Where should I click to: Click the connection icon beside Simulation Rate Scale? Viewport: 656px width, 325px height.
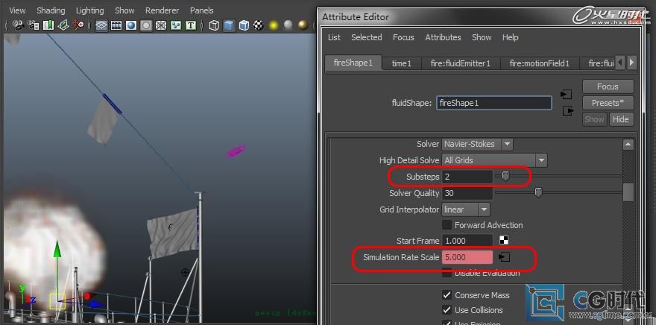pos(505,257)
